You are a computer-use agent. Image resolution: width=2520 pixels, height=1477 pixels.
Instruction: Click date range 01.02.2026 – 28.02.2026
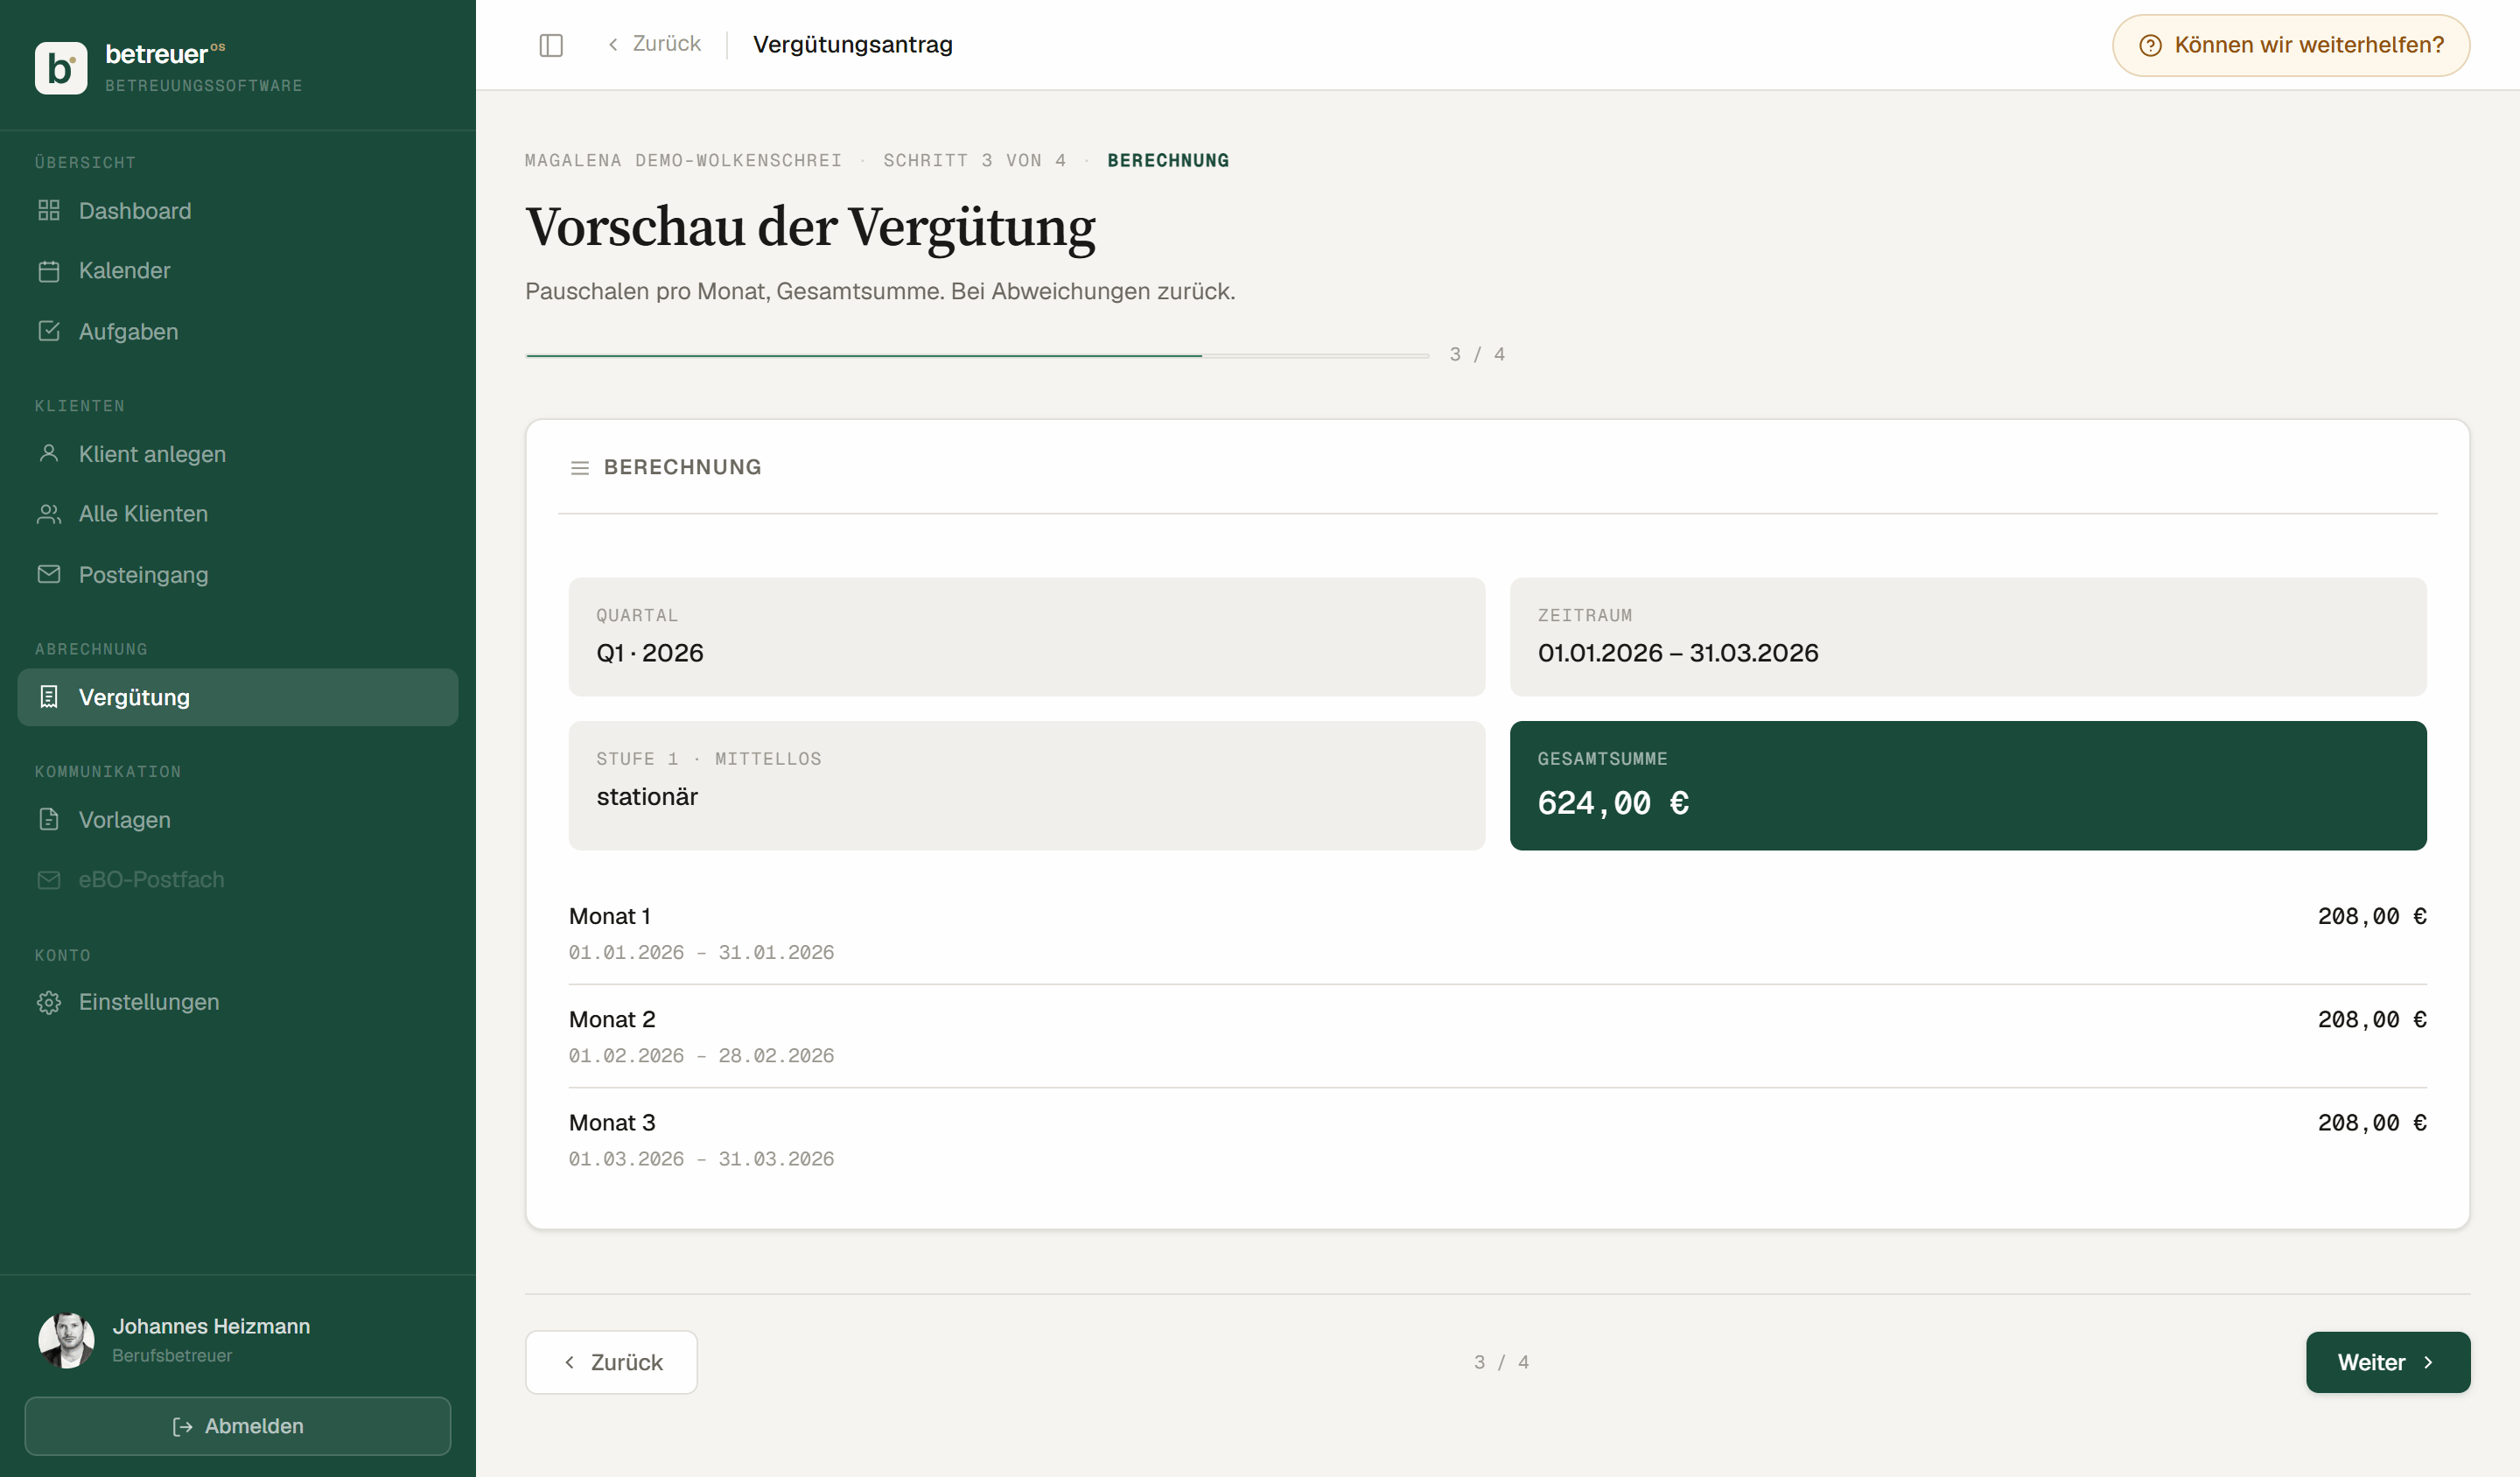click(x=701, y=1056)
